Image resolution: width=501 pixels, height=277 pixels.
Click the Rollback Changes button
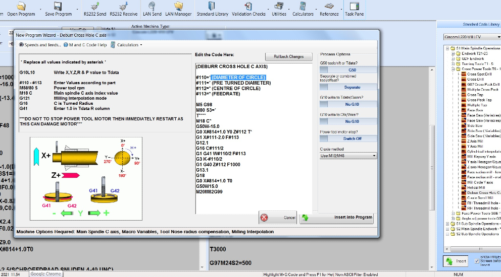[x=289, y=56]
